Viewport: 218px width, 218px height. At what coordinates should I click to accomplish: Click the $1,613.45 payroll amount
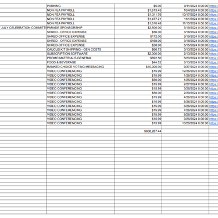(138, 10)
